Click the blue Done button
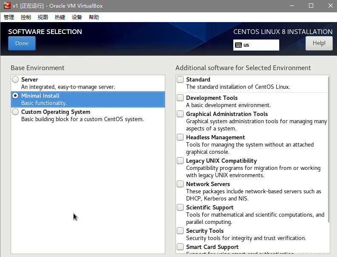 [22, 43]
